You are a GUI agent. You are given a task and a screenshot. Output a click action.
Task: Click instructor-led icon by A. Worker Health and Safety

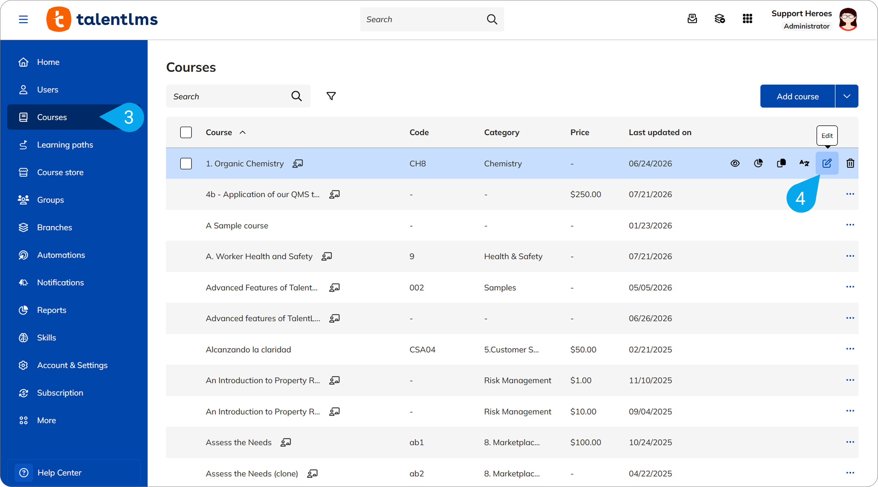tap(326, 257)
